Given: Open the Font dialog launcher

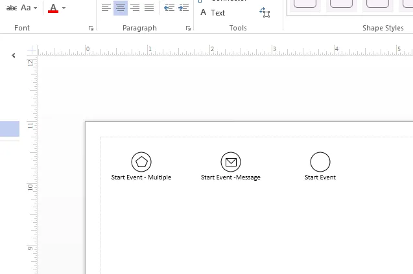Looking at the screenshot, I should pyautogui.click(x=91, y=28).
